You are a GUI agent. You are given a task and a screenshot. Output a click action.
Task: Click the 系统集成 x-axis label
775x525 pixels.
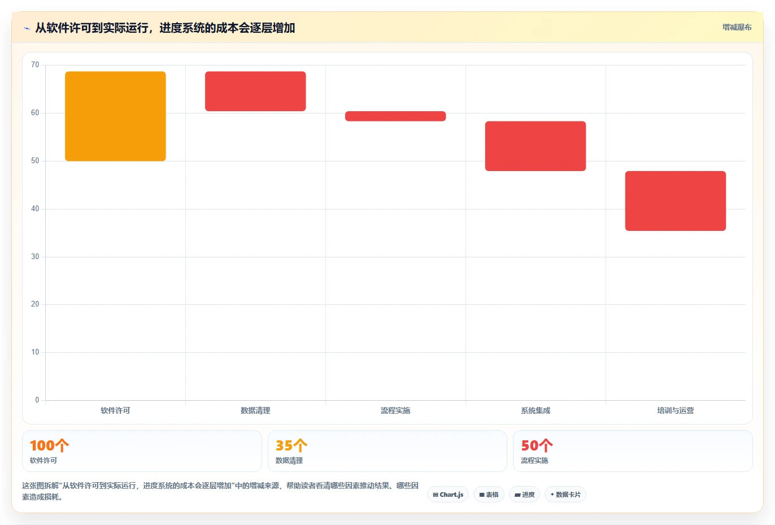[535, 410]
